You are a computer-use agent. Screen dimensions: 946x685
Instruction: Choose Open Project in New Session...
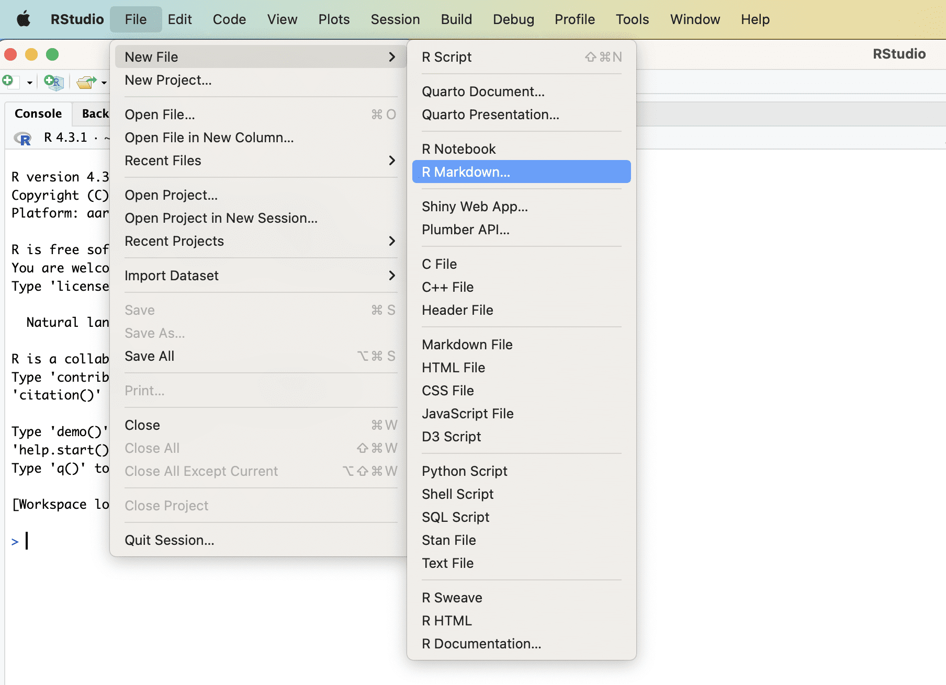(260, 218)
